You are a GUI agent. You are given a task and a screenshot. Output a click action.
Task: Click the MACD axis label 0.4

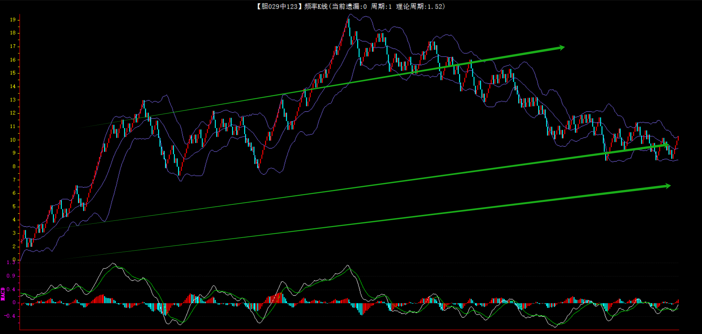coord(11,289)
